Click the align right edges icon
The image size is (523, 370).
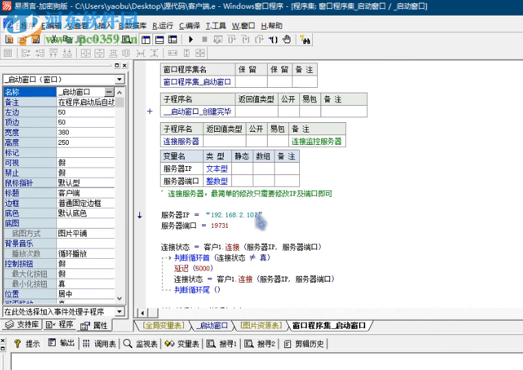(40, 53)
